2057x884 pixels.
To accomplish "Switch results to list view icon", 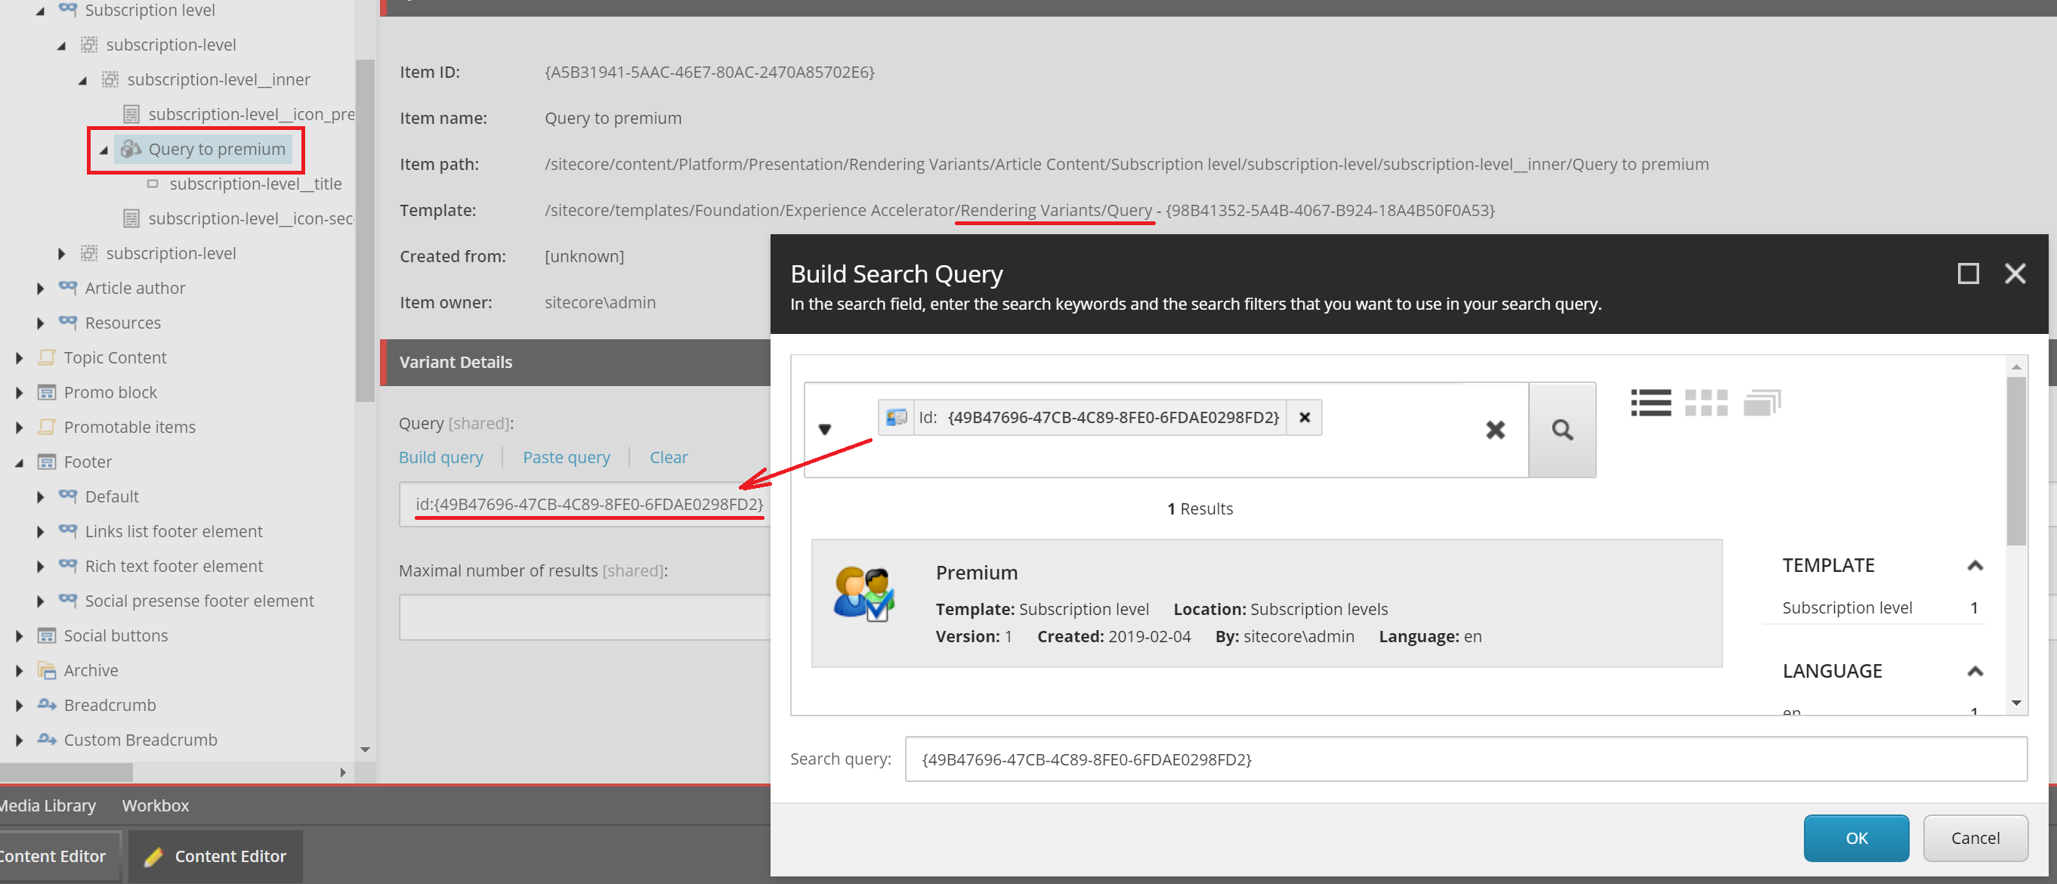I will (1650, 403).
